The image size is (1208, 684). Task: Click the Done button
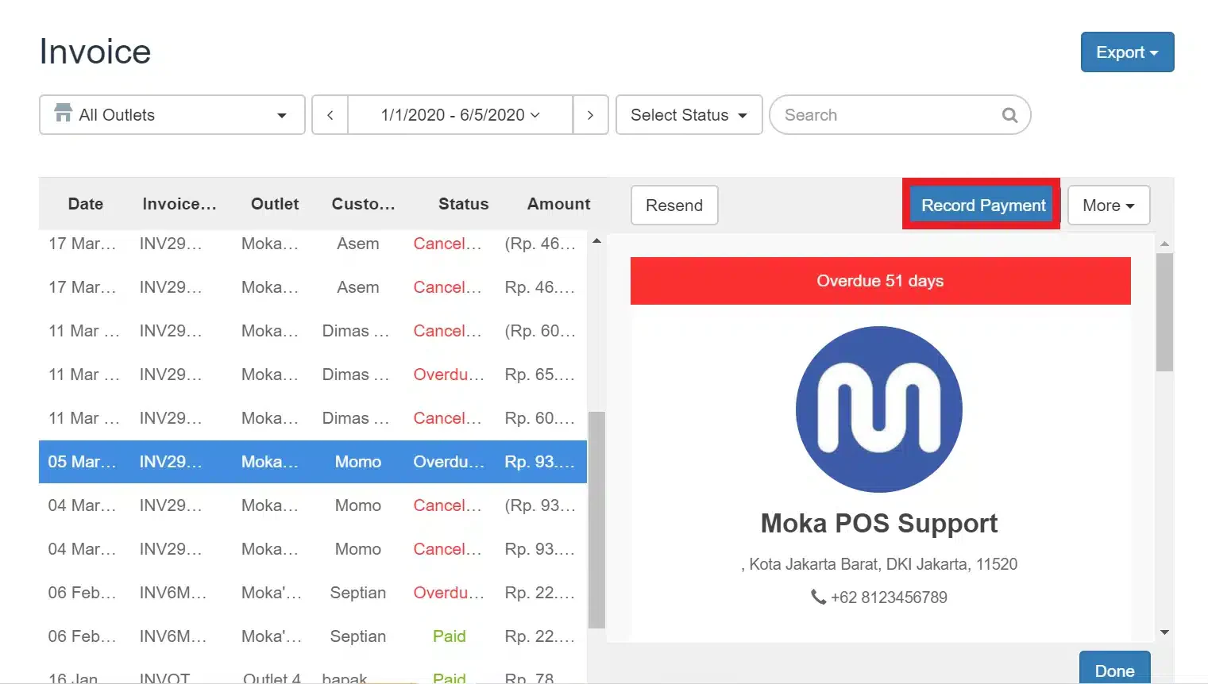coord(1114,667)
